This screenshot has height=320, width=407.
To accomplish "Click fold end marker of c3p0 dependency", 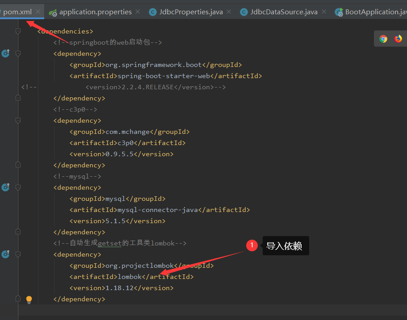I will pos(18,165).
